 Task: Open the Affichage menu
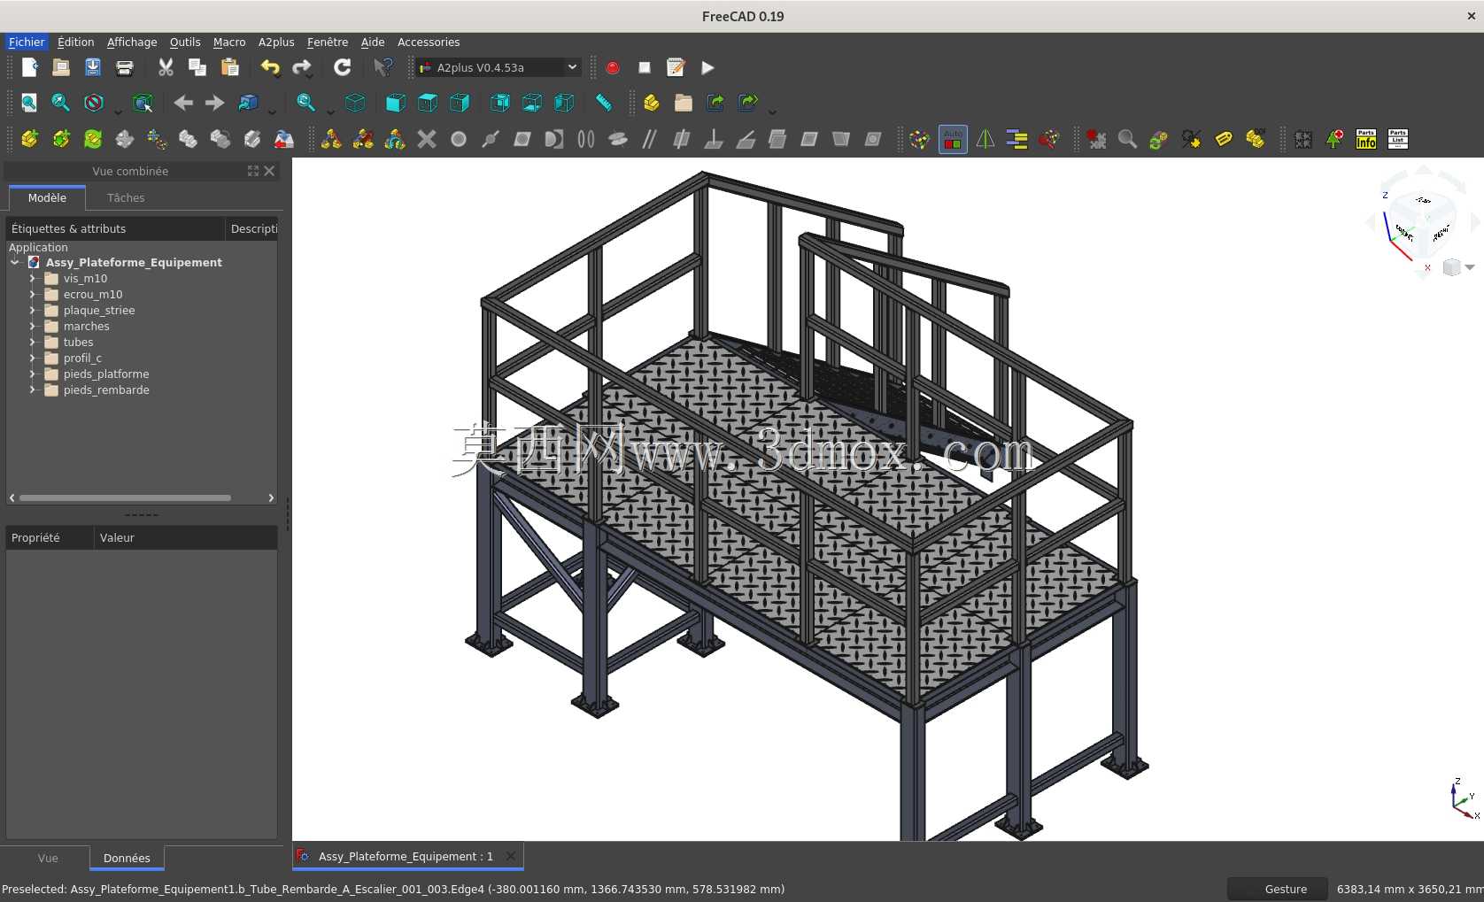pyautogui.click(x=132, y=42)
